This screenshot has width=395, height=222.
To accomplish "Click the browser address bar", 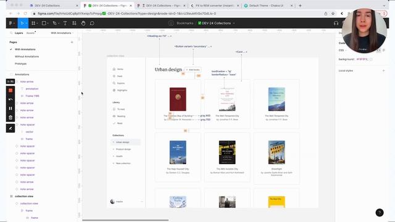I will tap(177, 14).
